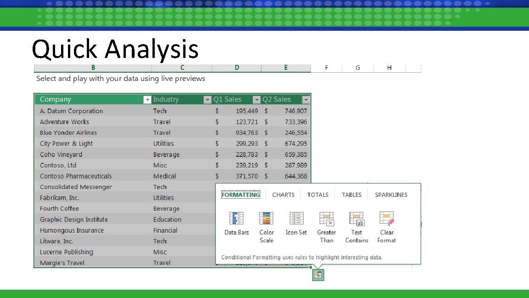Select cell Margie's Travel
529x298 pixels.
[x=93, y=263]
